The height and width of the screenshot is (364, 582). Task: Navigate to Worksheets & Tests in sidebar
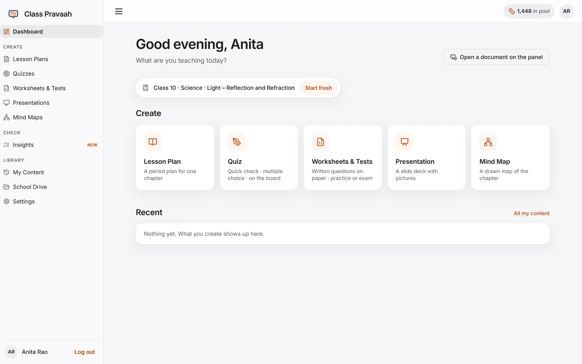[x=52, y=88]
